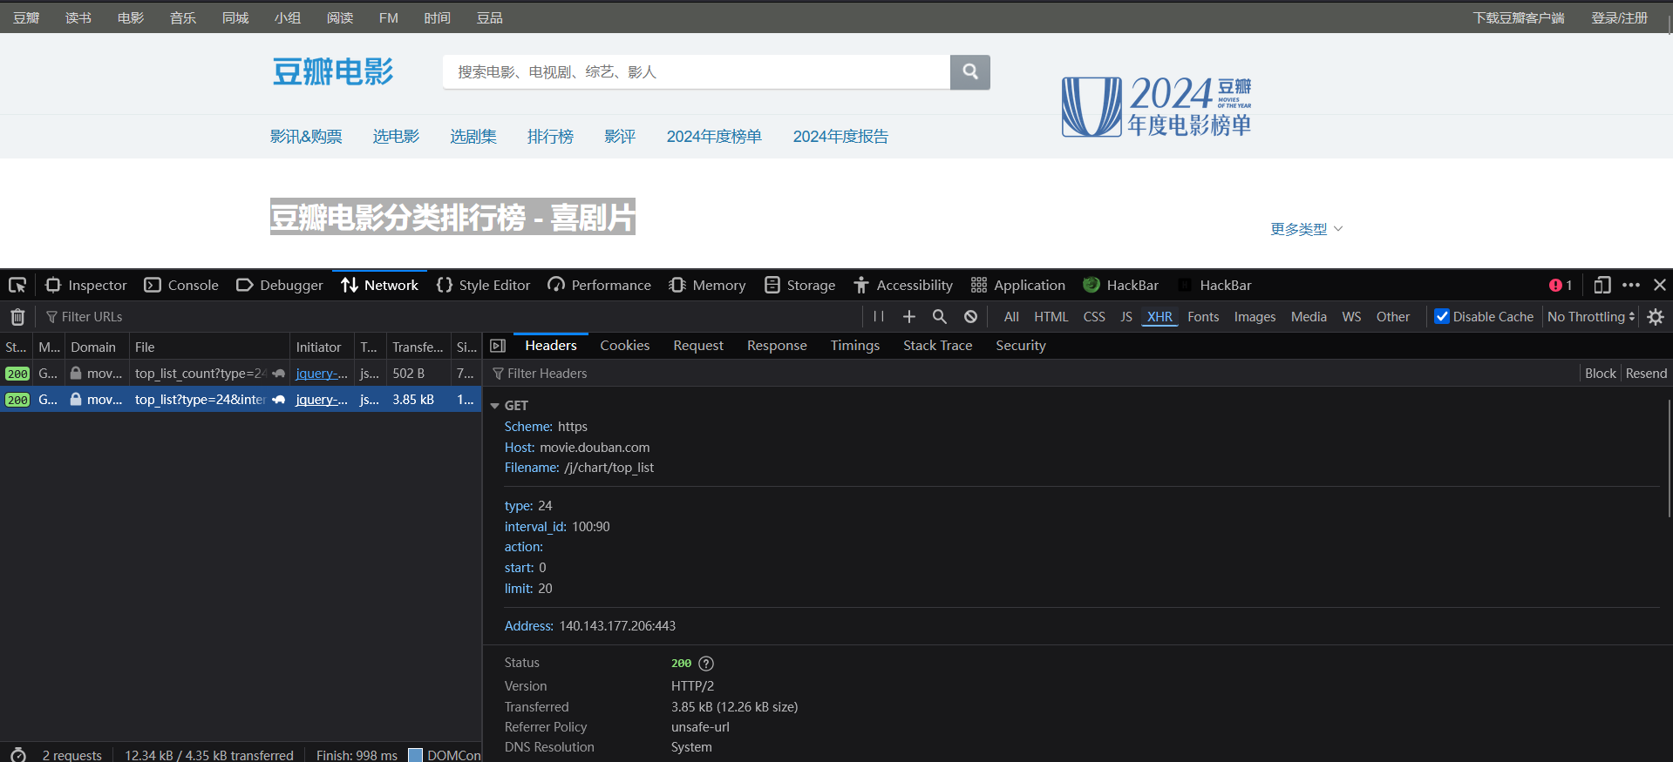Activate the element picker icon
This screenshot has height=762, width=1673.
[x=17, y=285]
